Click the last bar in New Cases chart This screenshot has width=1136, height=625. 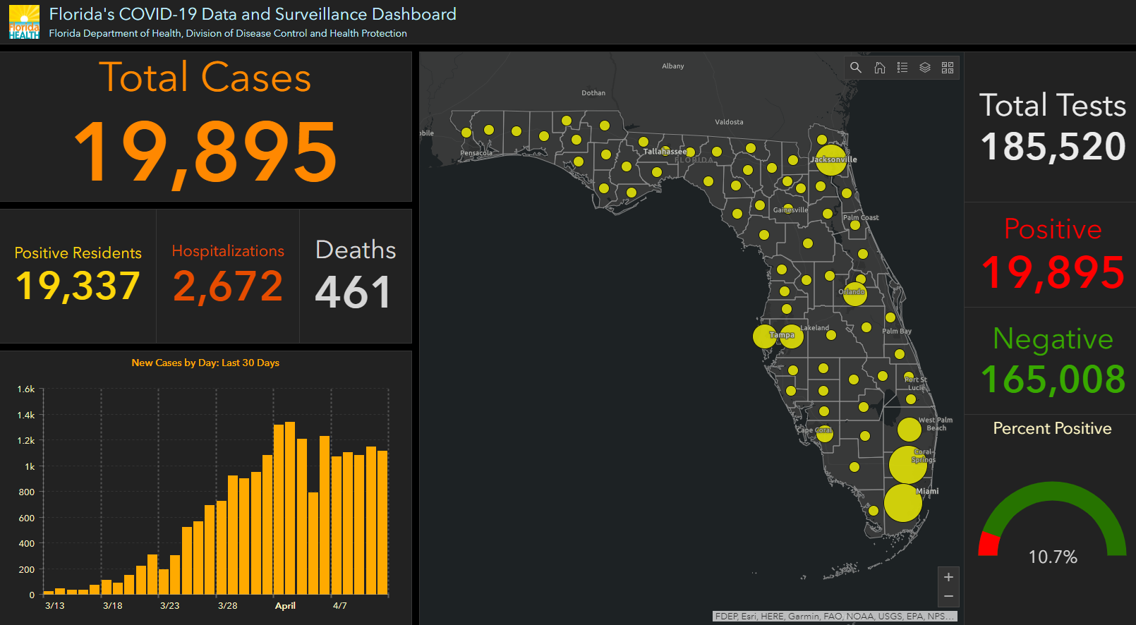(x=382, y=523)
